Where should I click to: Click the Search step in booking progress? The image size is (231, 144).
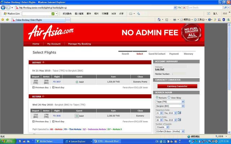[125, 54]
